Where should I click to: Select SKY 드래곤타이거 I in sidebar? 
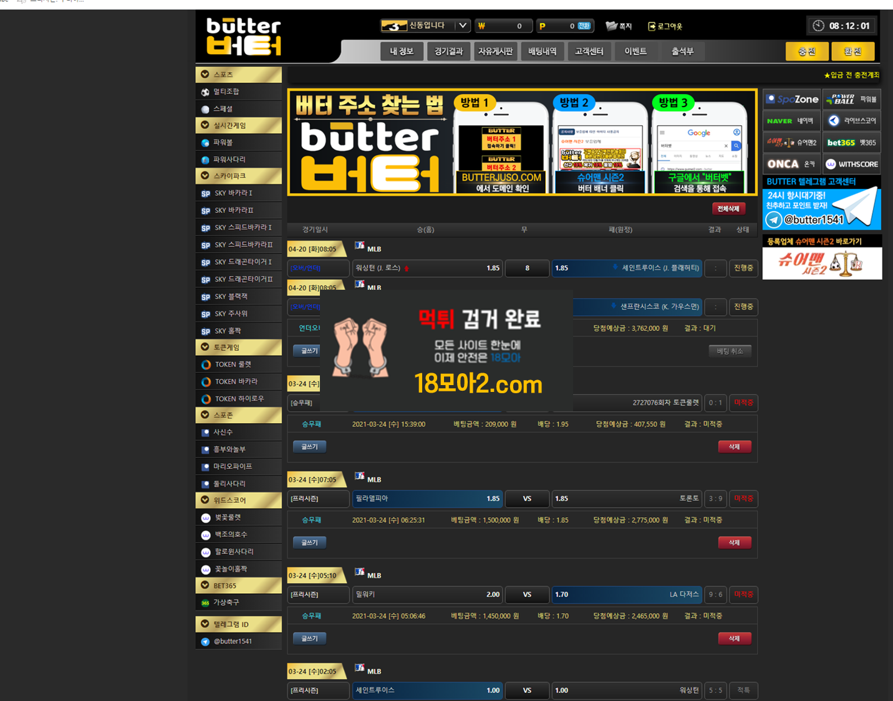[x=239, y=262]
